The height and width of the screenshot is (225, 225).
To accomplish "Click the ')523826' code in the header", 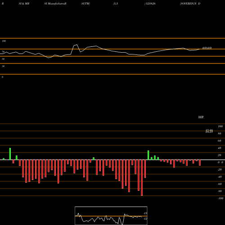I will tap(150, 4).
